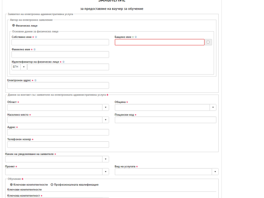Click the info icon beside Фамилно име
Image resolution: width=264 pixels, height=198 pixels.
[34, 49]
